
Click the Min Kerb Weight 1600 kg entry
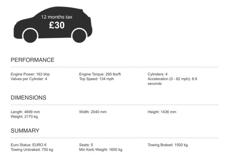click(101, 150)
